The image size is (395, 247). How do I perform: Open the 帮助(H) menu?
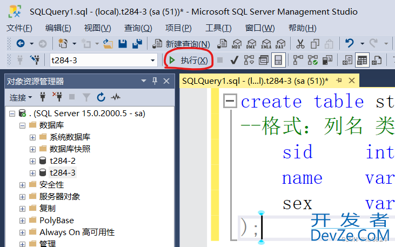(302, 28)
